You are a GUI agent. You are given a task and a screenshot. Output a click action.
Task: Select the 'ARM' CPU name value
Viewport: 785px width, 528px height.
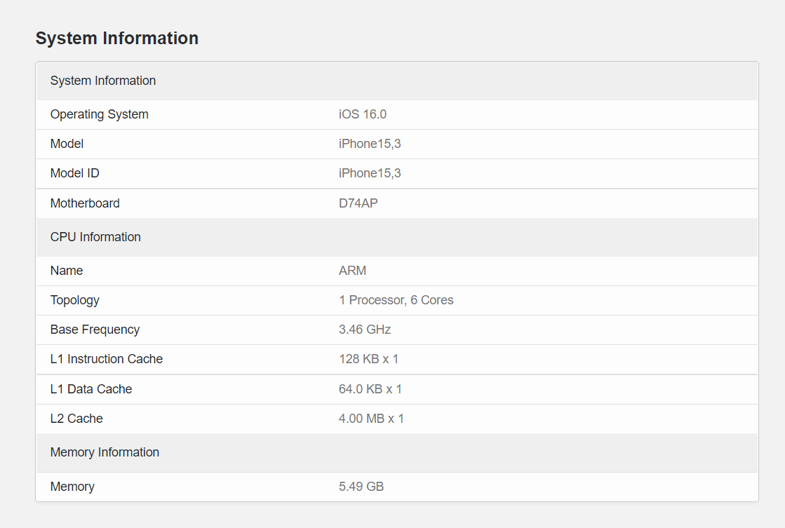pos(352,271)
